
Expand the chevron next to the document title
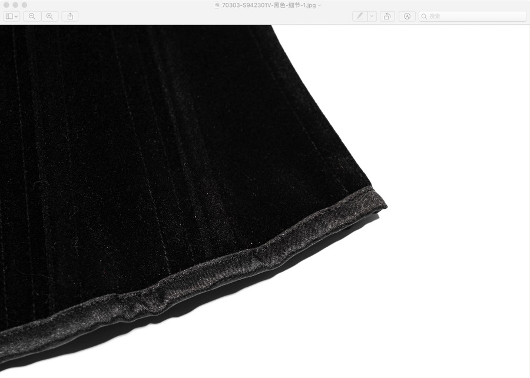pos(320,5)
